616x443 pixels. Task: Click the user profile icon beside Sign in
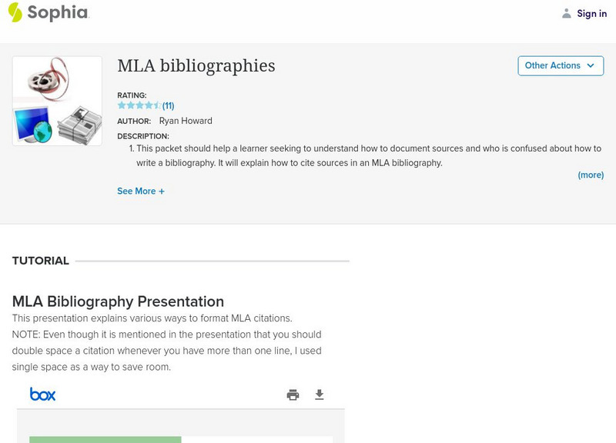[567, 13]
